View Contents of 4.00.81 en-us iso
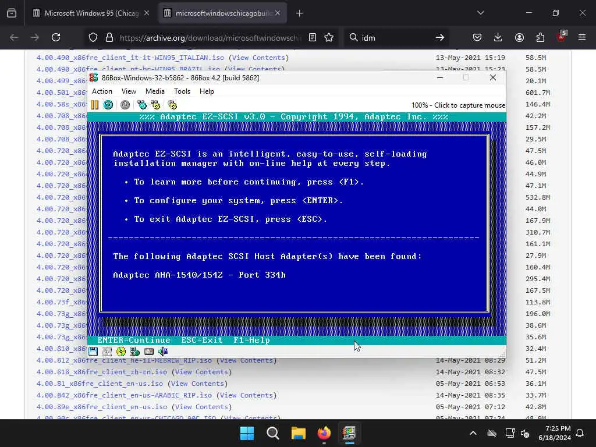Image resolution: width=596 pixels, height=447 pixels. [197, 384]
